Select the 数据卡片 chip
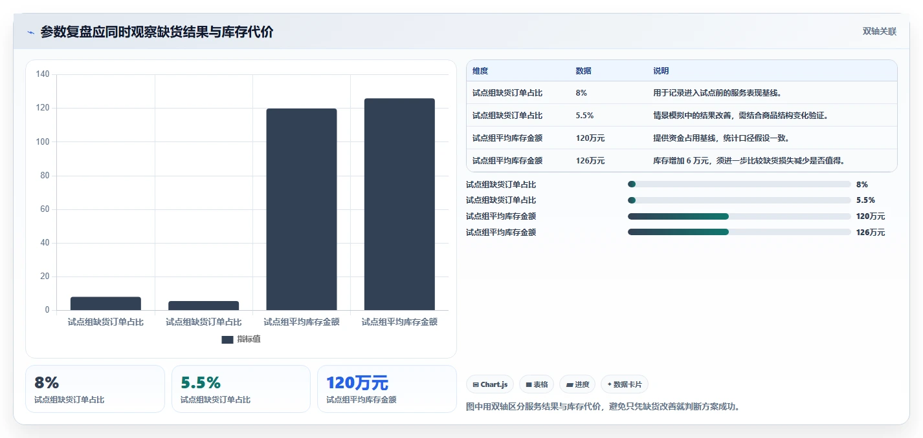 click(625, 384)
